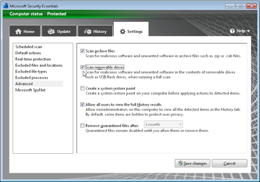Switch to the Home tab
This screenshot has width=260, height=182.
click(x=25, y=31)
